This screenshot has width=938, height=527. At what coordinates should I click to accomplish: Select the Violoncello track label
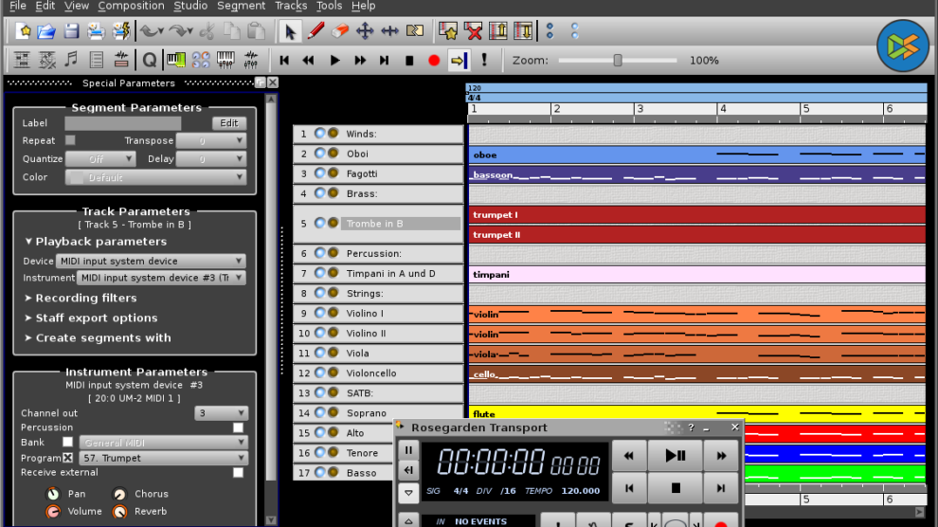click(x=371, y=373)
